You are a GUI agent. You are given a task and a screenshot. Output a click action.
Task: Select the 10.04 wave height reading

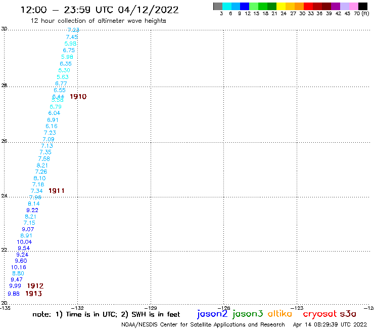pyautogui.click(x=24, y=242)
